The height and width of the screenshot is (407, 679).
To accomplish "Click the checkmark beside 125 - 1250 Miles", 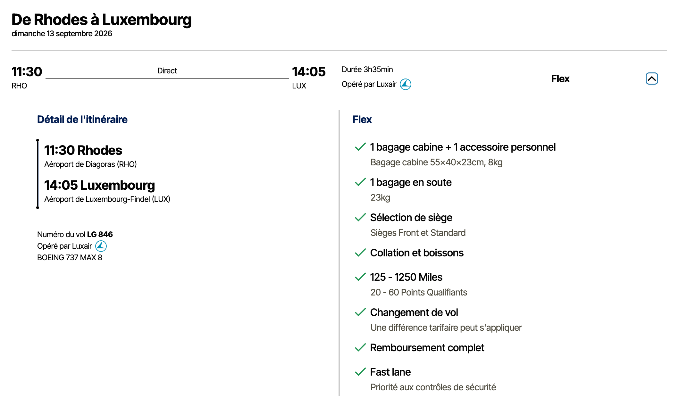I will tap(360, 277).
